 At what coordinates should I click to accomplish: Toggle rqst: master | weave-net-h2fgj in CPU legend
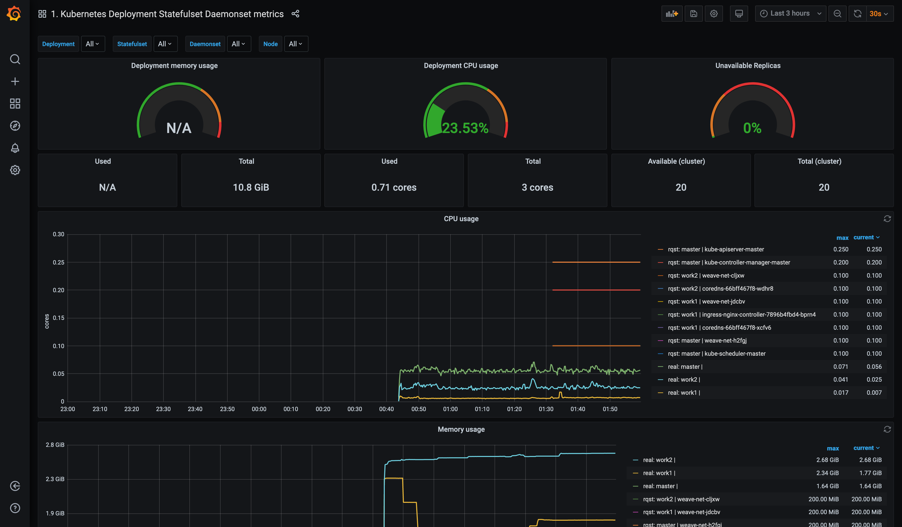707,341
